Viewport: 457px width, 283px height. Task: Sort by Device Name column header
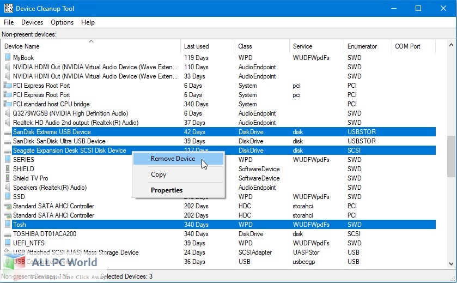[91, 46]
